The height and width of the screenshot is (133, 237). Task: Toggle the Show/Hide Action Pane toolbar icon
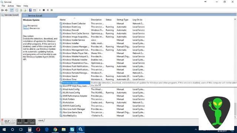coord(34,10)
